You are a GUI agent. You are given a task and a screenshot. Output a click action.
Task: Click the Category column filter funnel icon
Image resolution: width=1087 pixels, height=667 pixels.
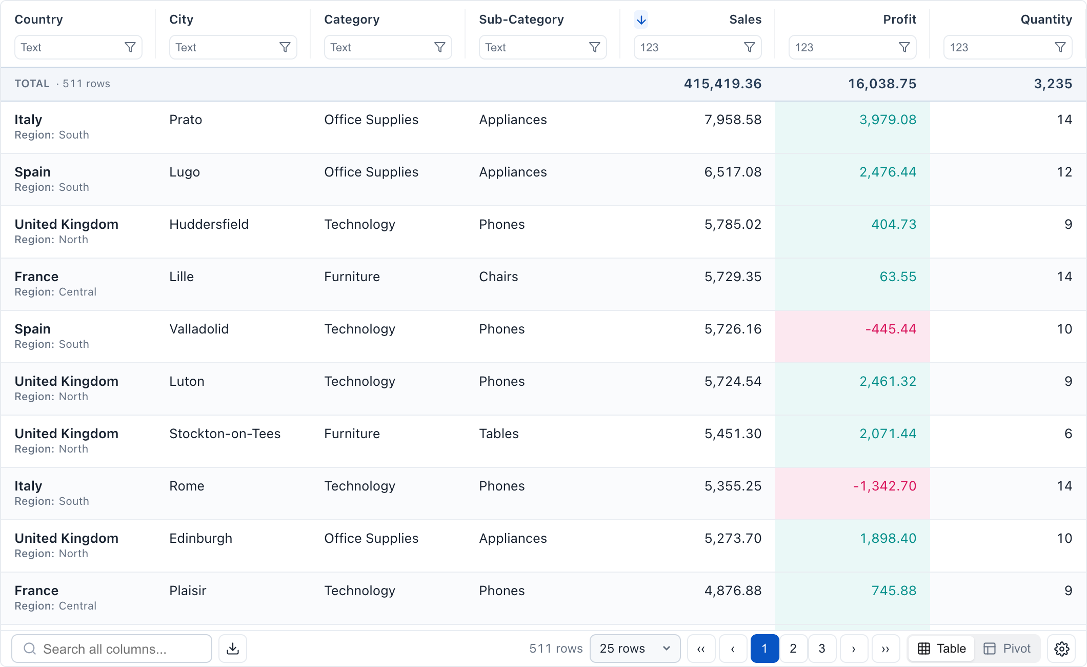pyautogui.click(x=440, y=47)
